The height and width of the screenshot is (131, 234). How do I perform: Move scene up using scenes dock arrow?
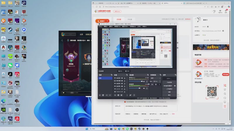point(107,95)
